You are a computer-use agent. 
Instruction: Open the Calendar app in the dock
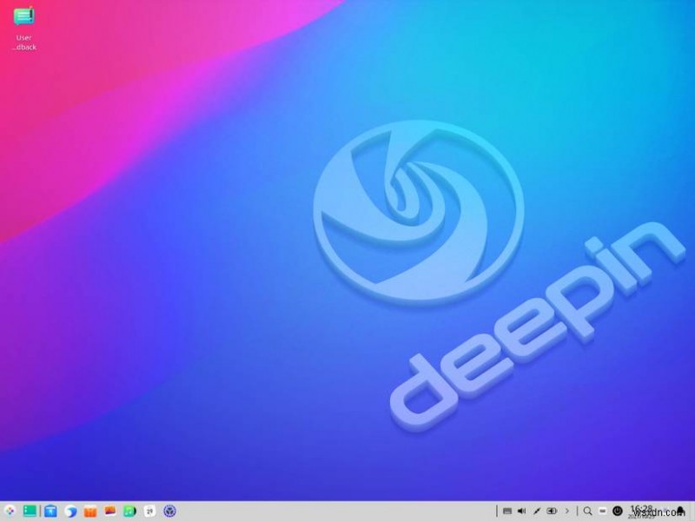[x=149, y=511]
